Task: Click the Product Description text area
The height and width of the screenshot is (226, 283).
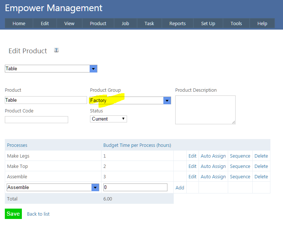Action: [205, 110]
